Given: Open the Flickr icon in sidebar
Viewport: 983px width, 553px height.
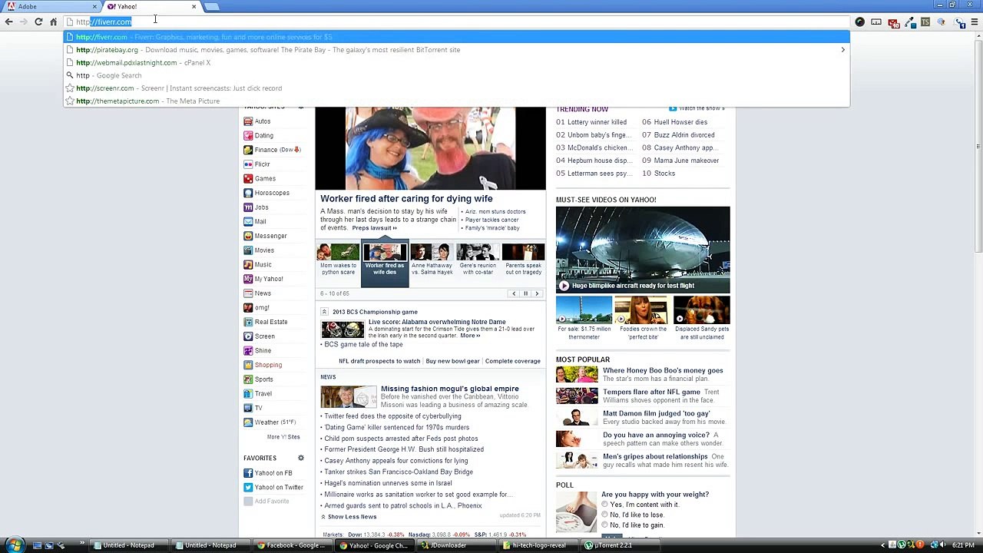Looking at the screenshot, I should click(x=248, y=164).
